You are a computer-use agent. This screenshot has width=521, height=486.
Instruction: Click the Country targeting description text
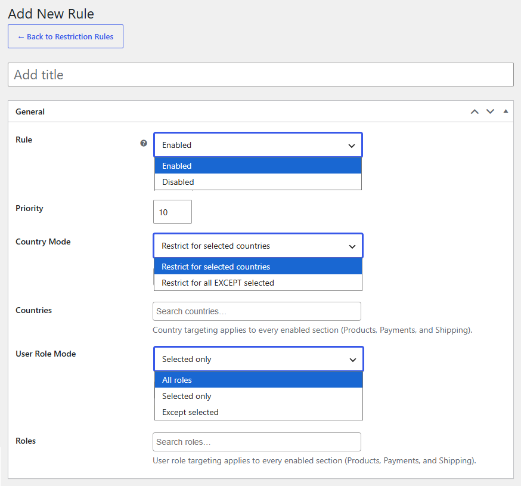[312, 330]
